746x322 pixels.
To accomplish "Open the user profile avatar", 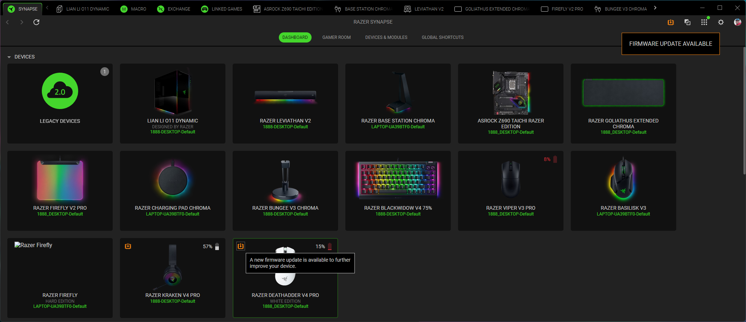I will pyautogui.click(x=738, y=22).
